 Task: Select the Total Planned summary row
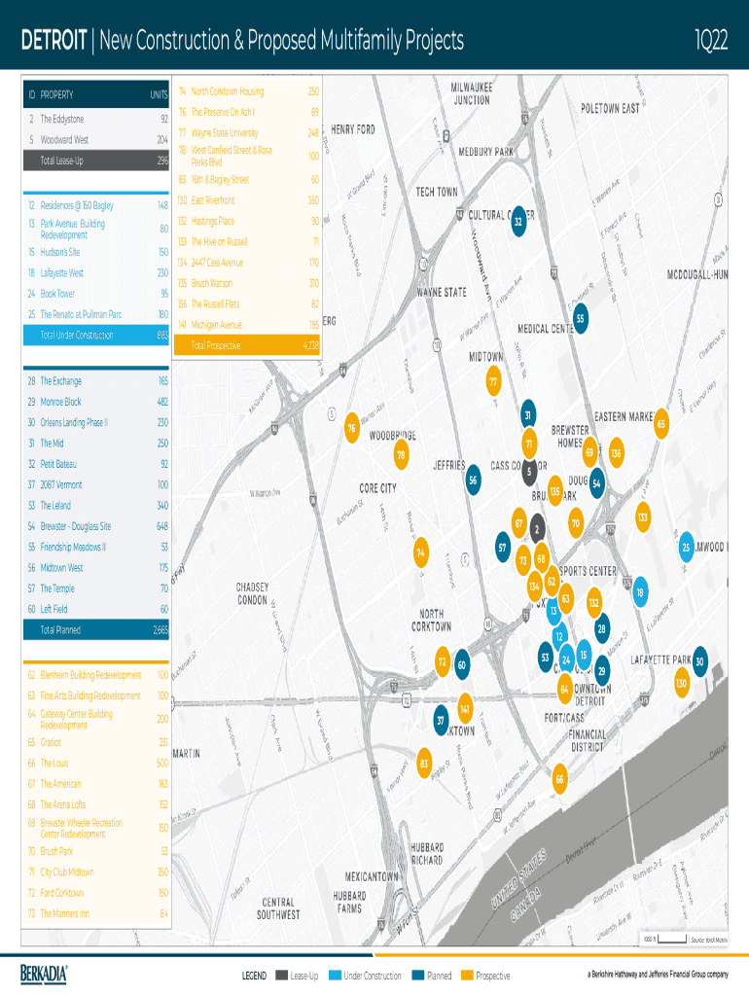click(x=97, y=630)
